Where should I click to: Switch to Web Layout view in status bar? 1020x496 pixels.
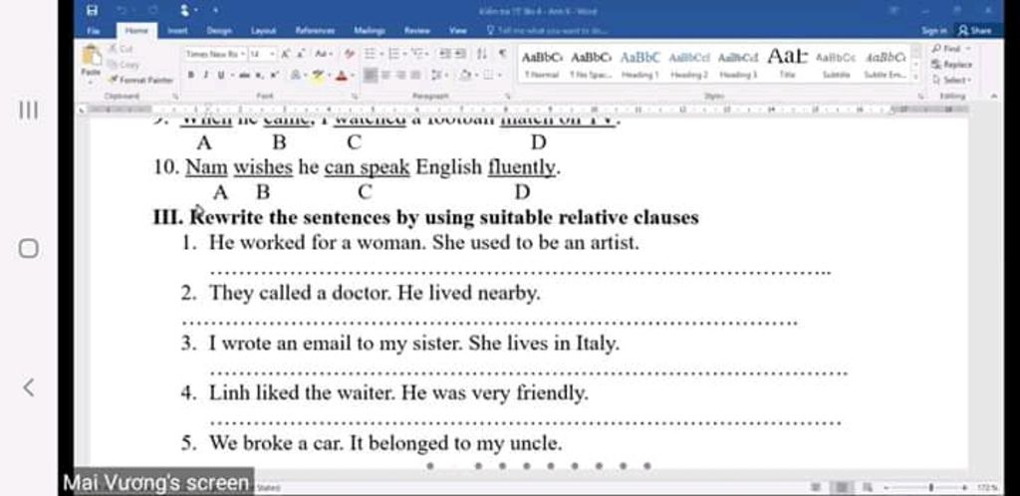pos(868,487)
